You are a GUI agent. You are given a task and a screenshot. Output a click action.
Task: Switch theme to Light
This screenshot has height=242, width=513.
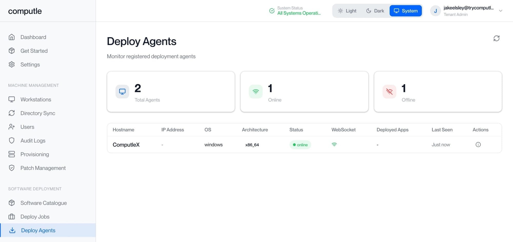click(347, 11)
